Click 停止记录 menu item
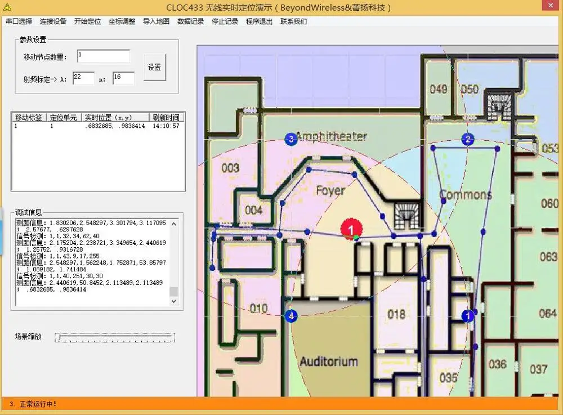 (225, 21)
